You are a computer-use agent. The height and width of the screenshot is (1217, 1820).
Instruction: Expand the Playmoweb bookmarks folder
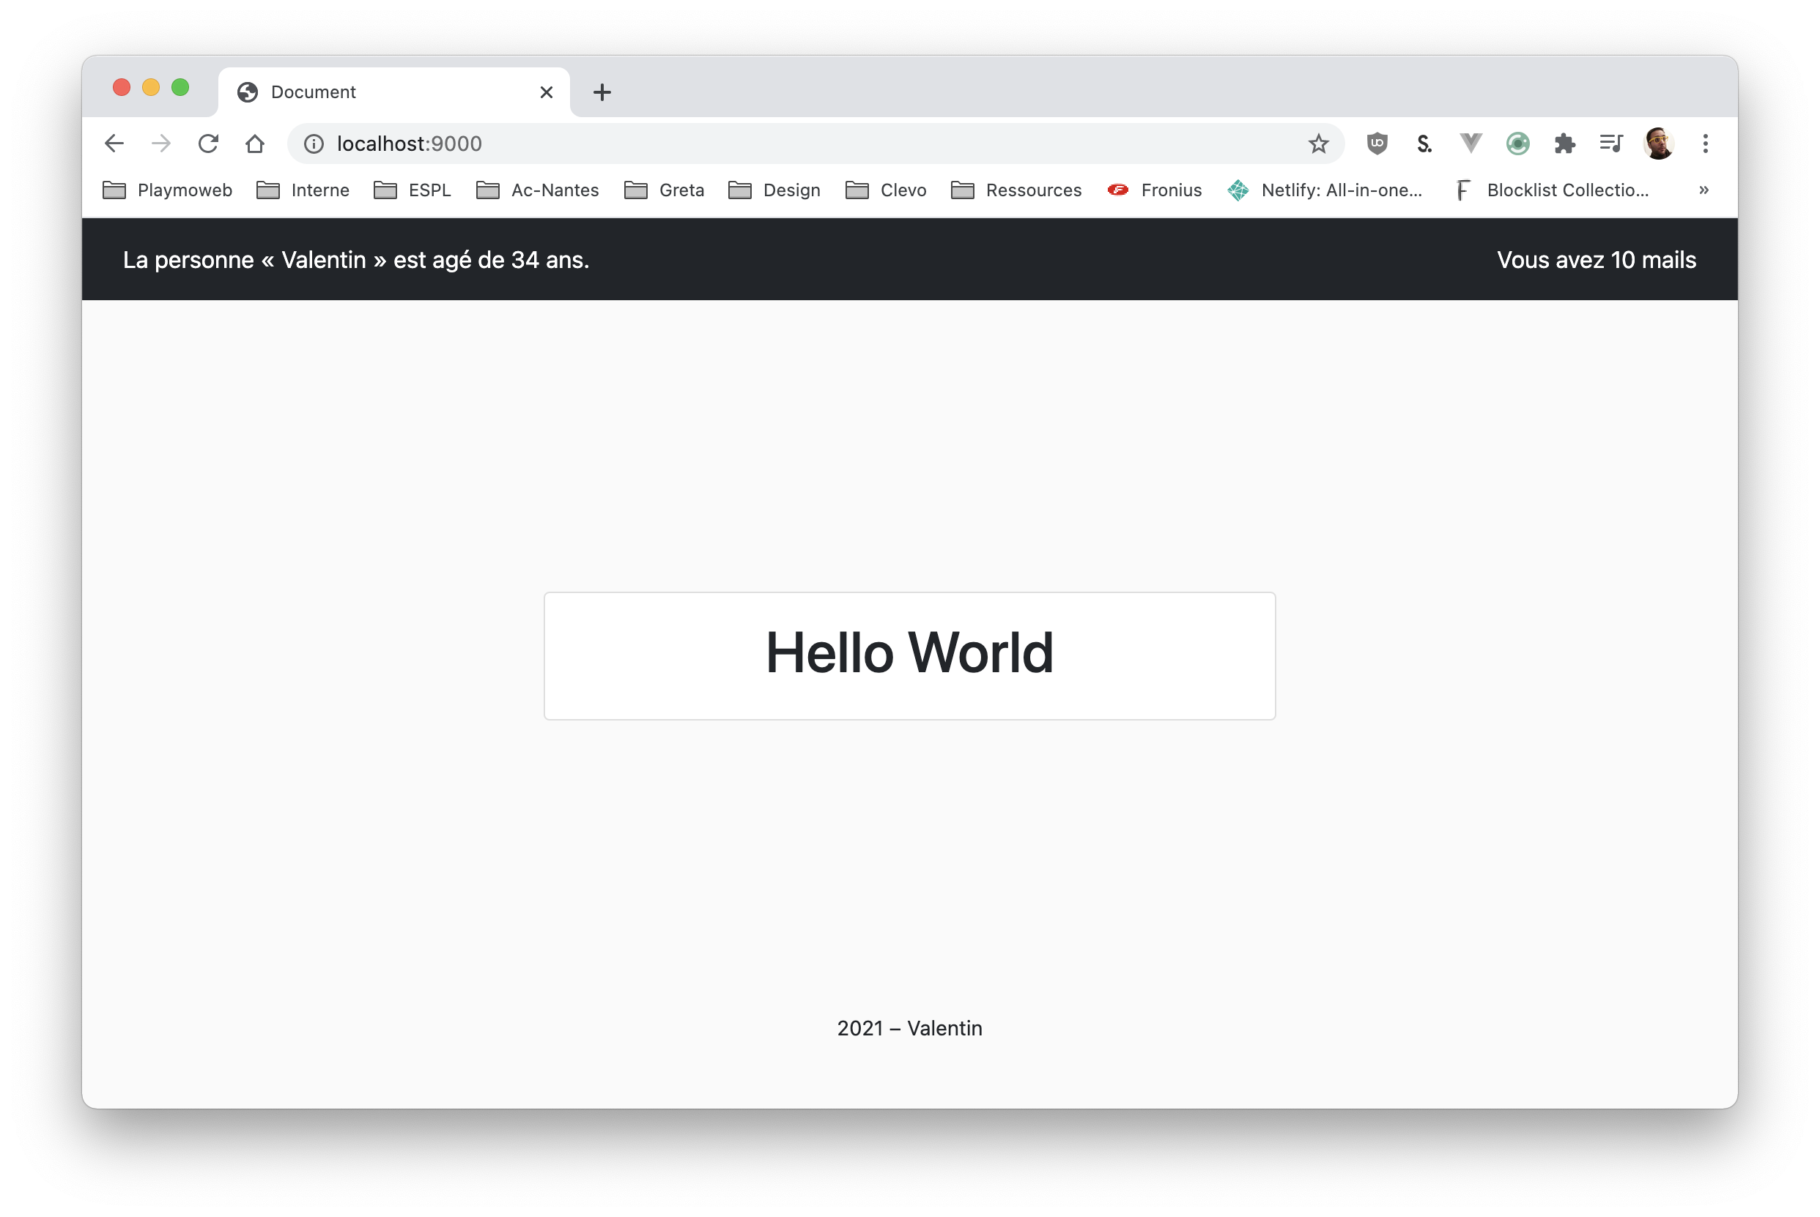[x=168, y=190]
